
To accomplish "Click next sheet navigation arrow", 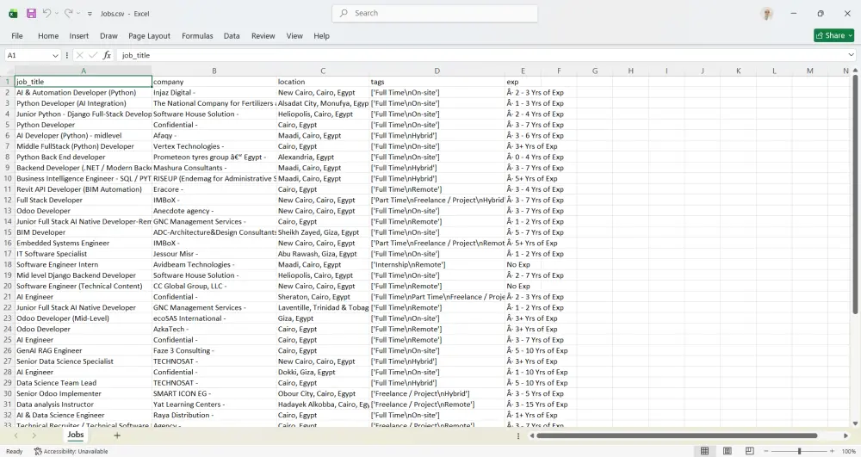I will point(34,435).
